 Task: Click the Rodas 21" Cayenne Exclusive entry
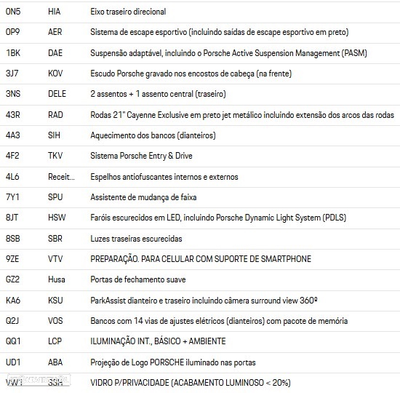(242, 115)
